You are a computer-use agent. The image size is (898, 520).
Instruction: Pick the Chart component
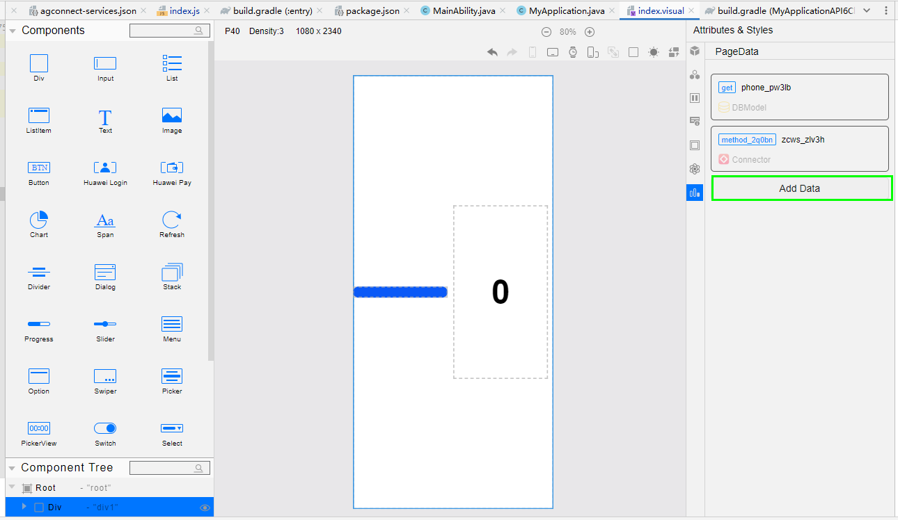click(39, 225)
